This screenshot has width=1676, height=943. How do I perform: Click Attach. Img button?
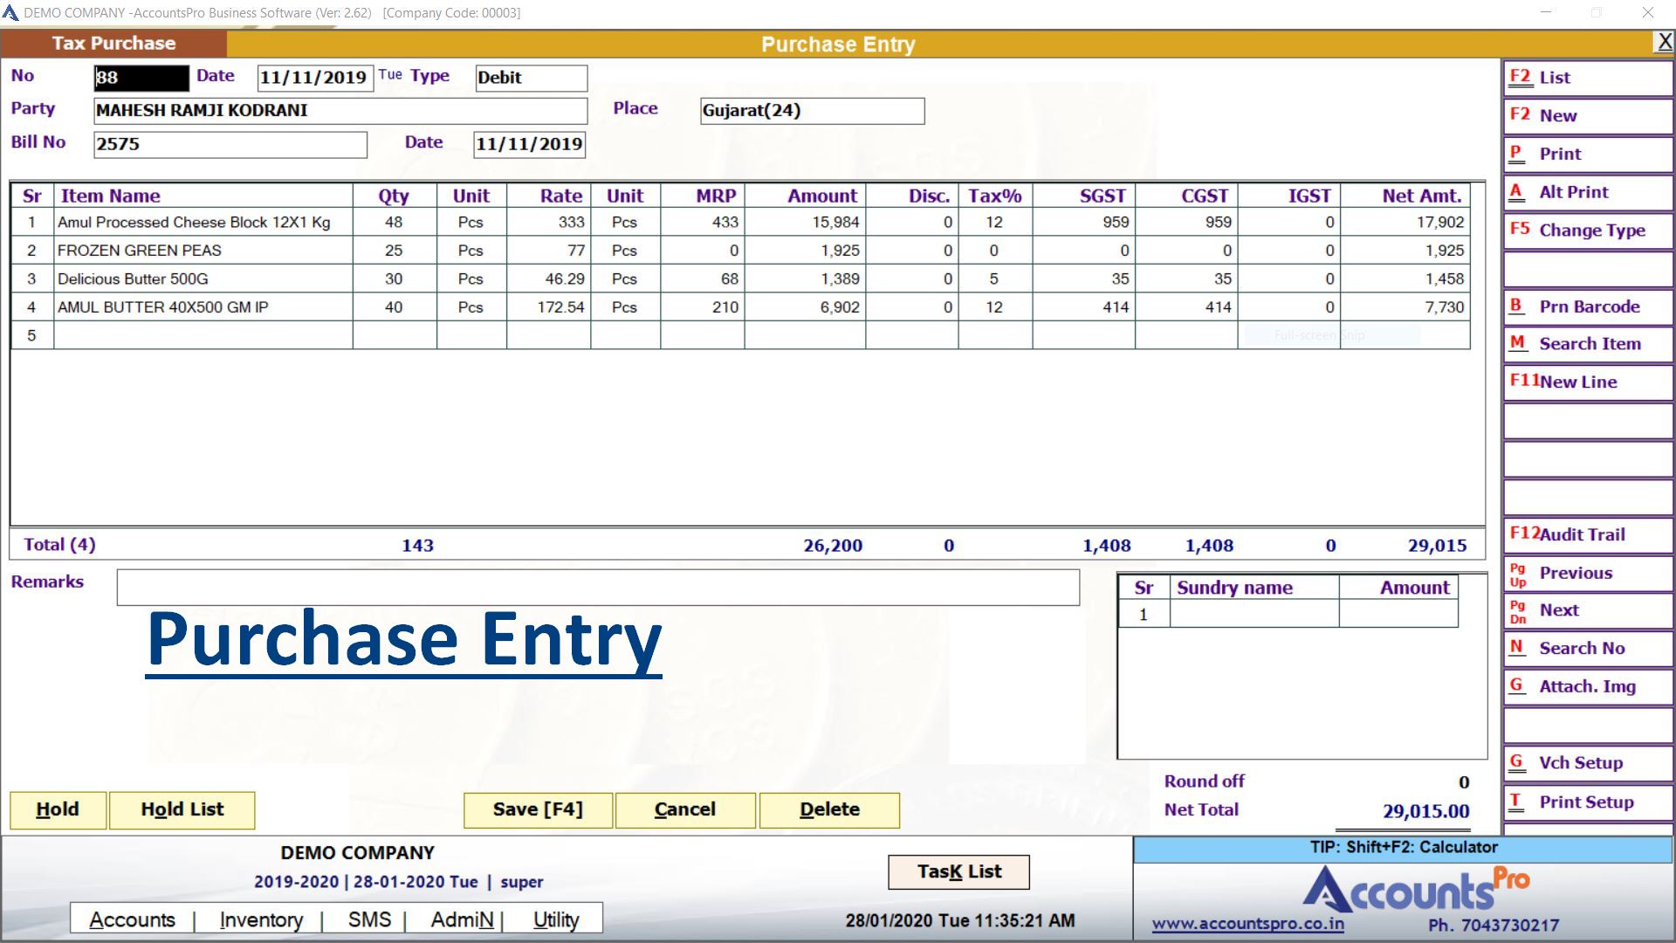(x=1587, y=687)
